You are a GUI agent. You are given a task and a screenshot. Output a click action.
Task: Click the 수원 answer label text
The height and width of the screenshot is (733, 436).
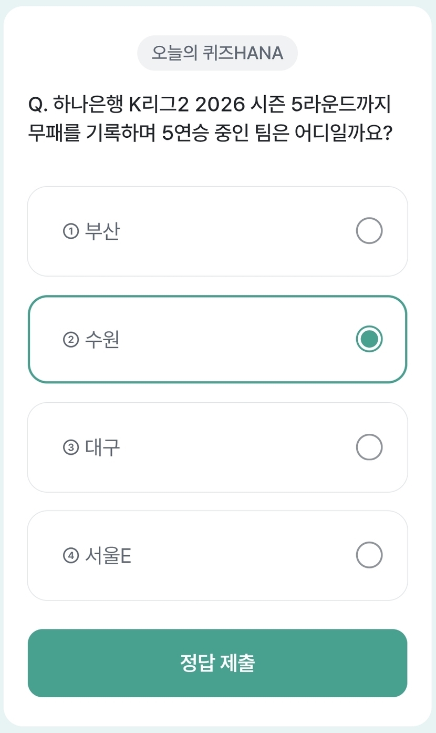click(x=102, y=339)
